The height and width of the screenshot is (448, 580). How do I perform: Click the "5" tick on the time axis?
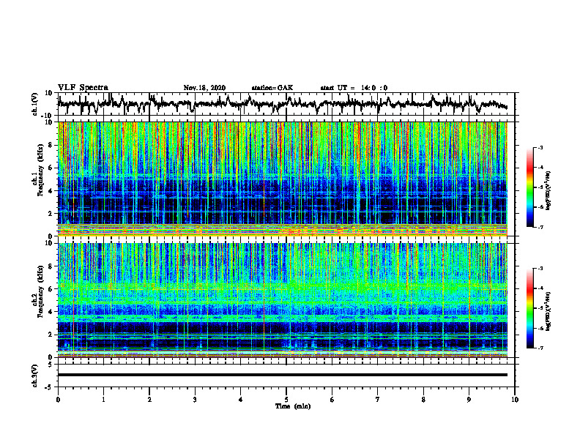tap(286, 400)
